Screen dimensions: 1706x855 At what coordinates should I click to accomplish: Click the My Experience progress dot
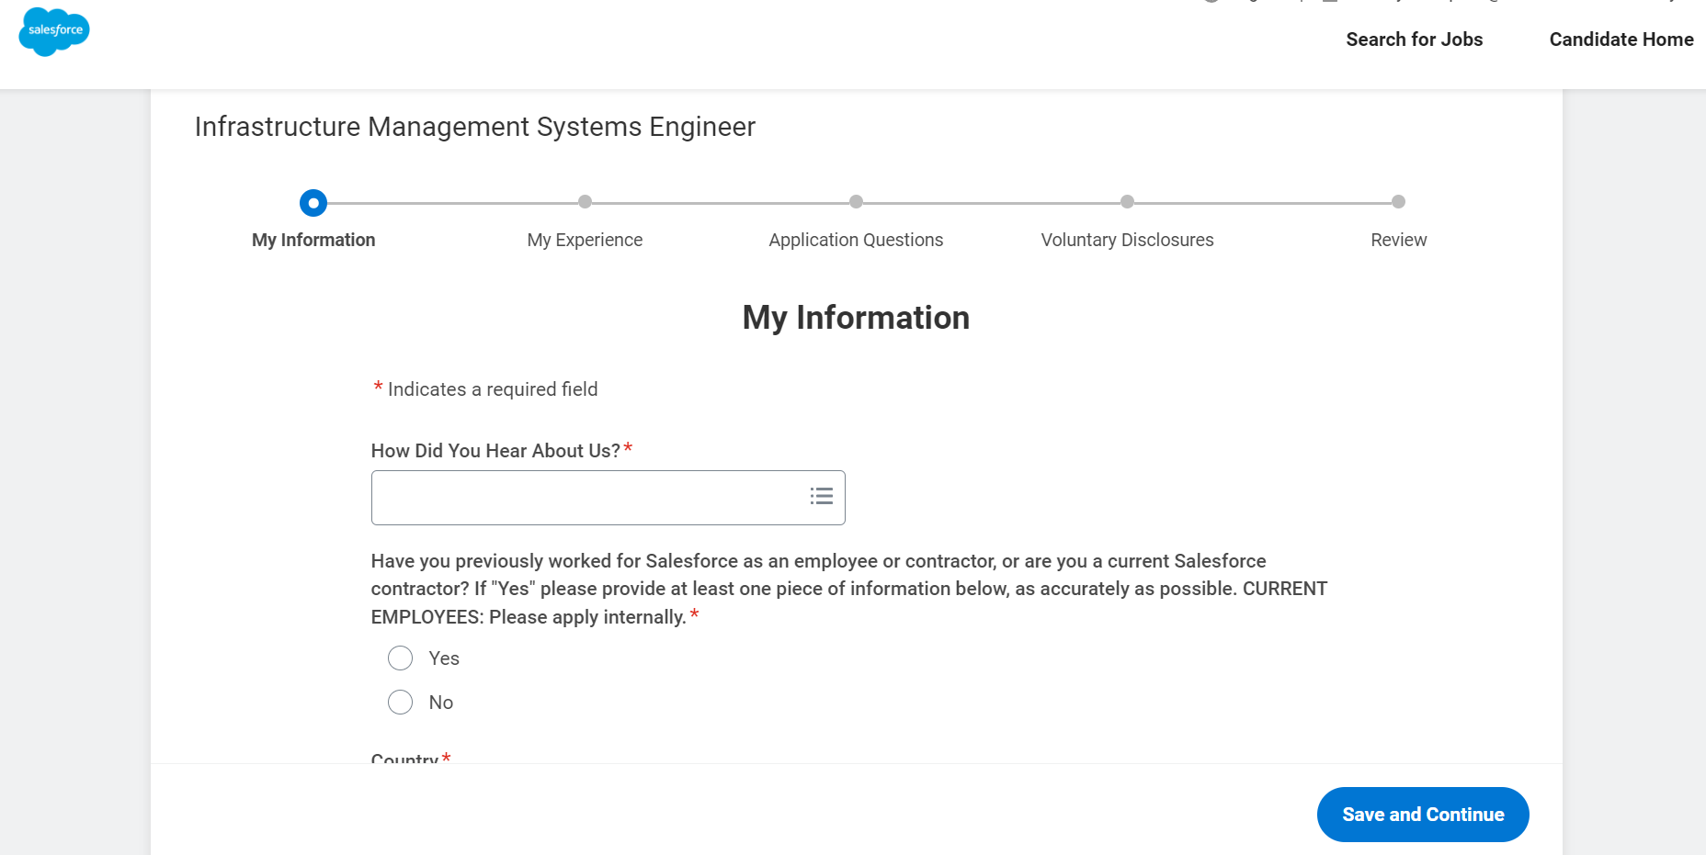tap(585, 202)
